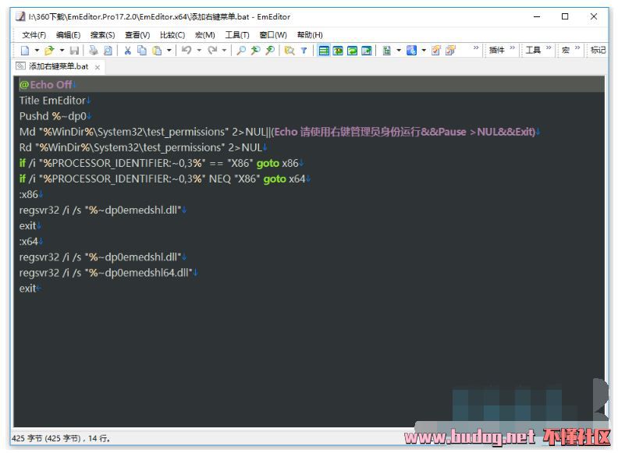The height and width of the screenshot is (453, 618).
Task: Click the Redo arrow icon
Action: click(x=212, y=51)
